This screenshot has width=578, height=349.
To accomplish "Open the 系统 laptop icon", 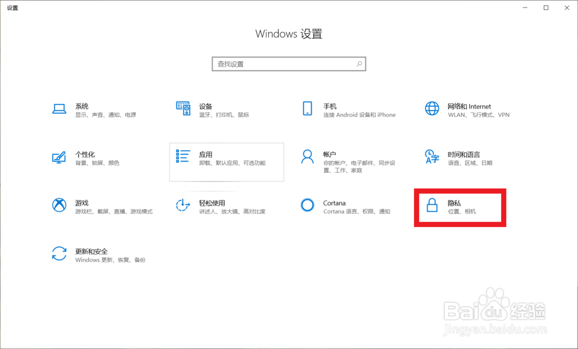I will click(x=59, y=109).
